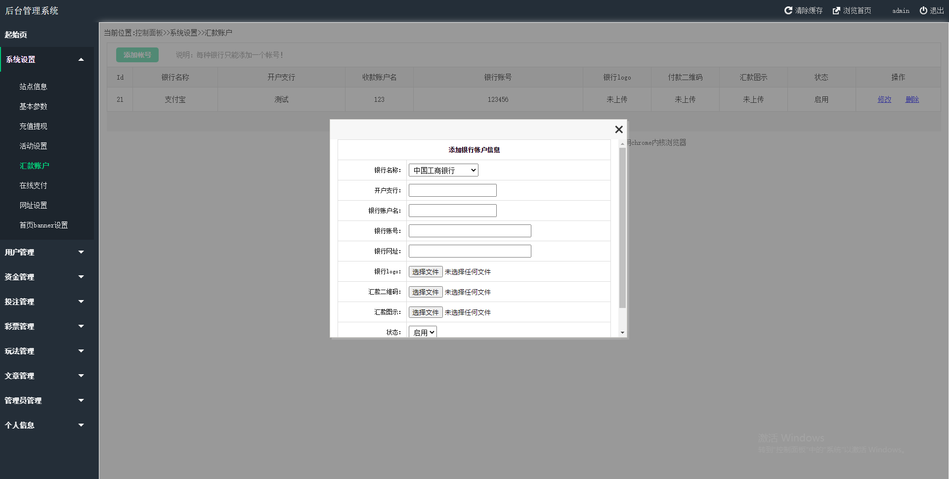Click the 添加帐号 button
Image resolution: width=949 pixels, height=479 pixels.
coord(137,55)
